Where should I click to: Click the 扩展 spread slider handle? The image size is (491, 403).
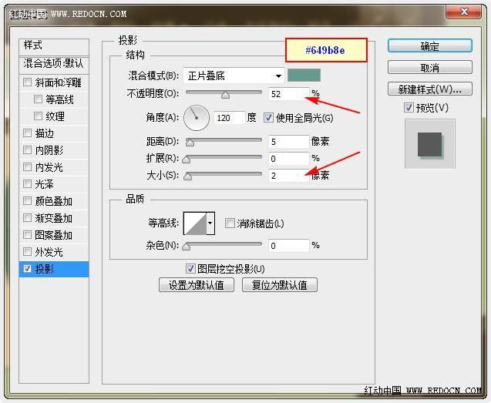pos(187,160)
